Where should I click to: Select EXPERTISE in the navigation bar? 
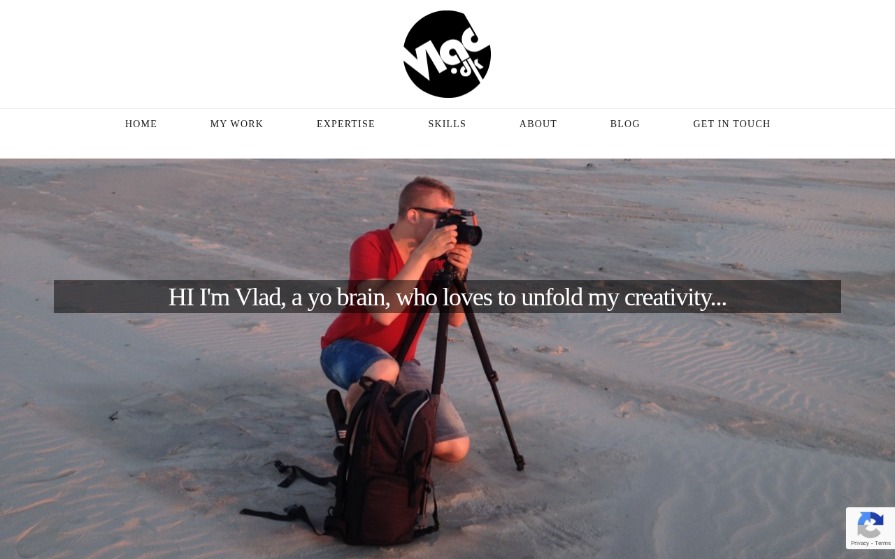[346, 124]
